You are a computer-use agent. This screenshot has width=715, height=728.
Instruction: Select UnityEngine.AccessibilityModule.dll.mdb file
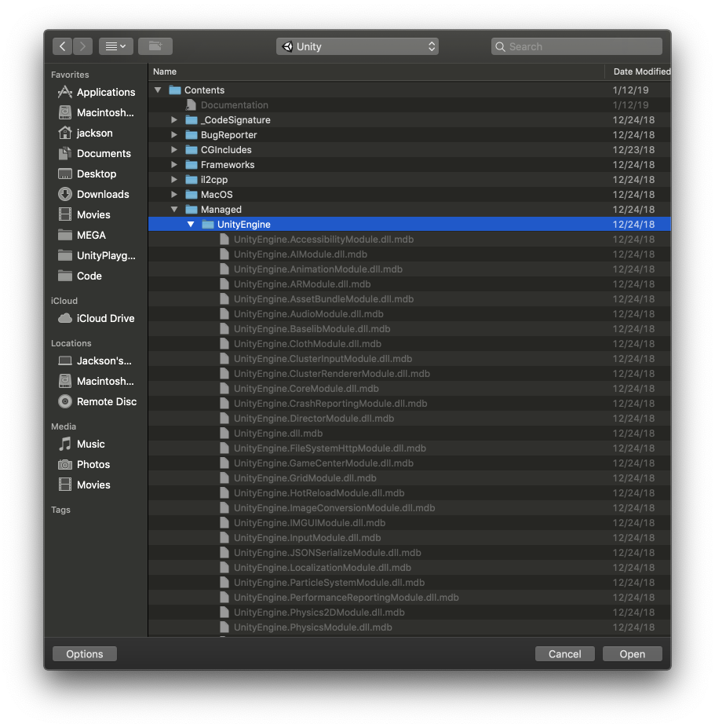tap(410, 239)
